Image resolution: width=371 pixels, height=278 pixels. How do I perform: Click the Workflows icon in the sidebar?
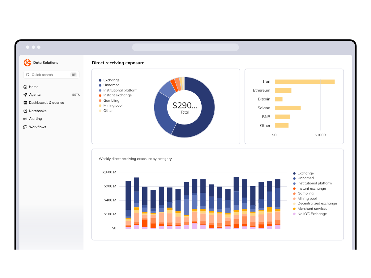25,127
